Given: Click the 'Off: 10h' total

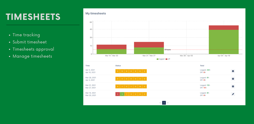Looking at the screenshot, I should coord(203,88).
